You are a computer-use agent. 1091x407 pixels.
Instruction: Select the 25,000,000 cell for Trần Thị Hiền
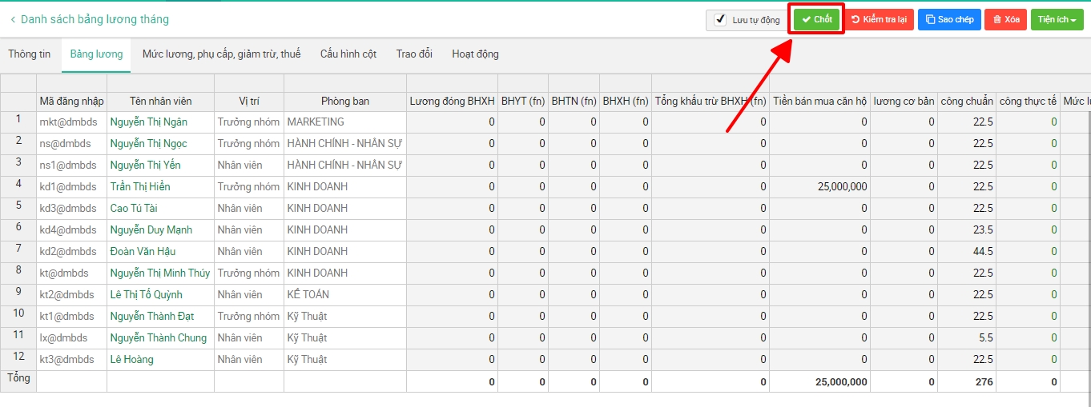tap(820, 187)
